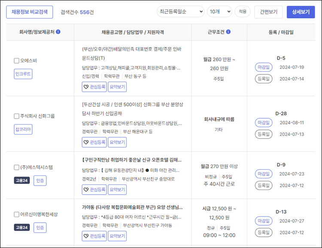Image resolution: width=322 pixels, height=248 pixels.
Task: Click the D-5 deadline label
Action: pyautogui.click(x=281, y=58)
